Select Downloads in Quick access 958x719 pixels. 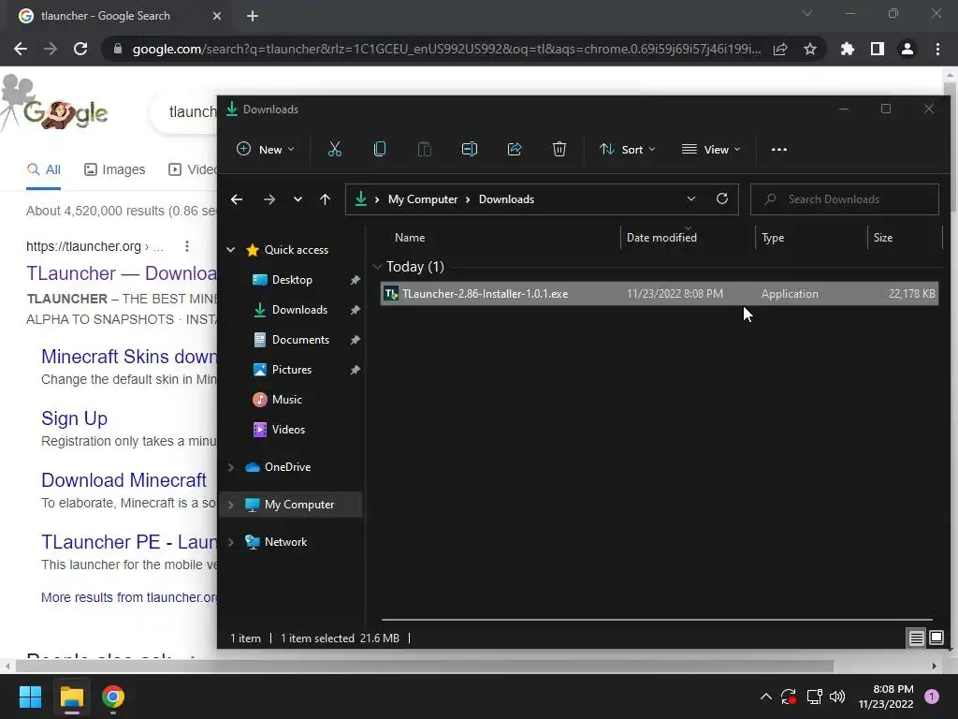pyautogui.click(x=299, y=309)
